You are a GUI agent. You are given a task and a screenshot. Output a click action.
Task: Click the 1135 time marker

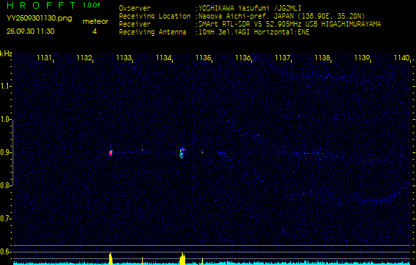tap(203, 58)
